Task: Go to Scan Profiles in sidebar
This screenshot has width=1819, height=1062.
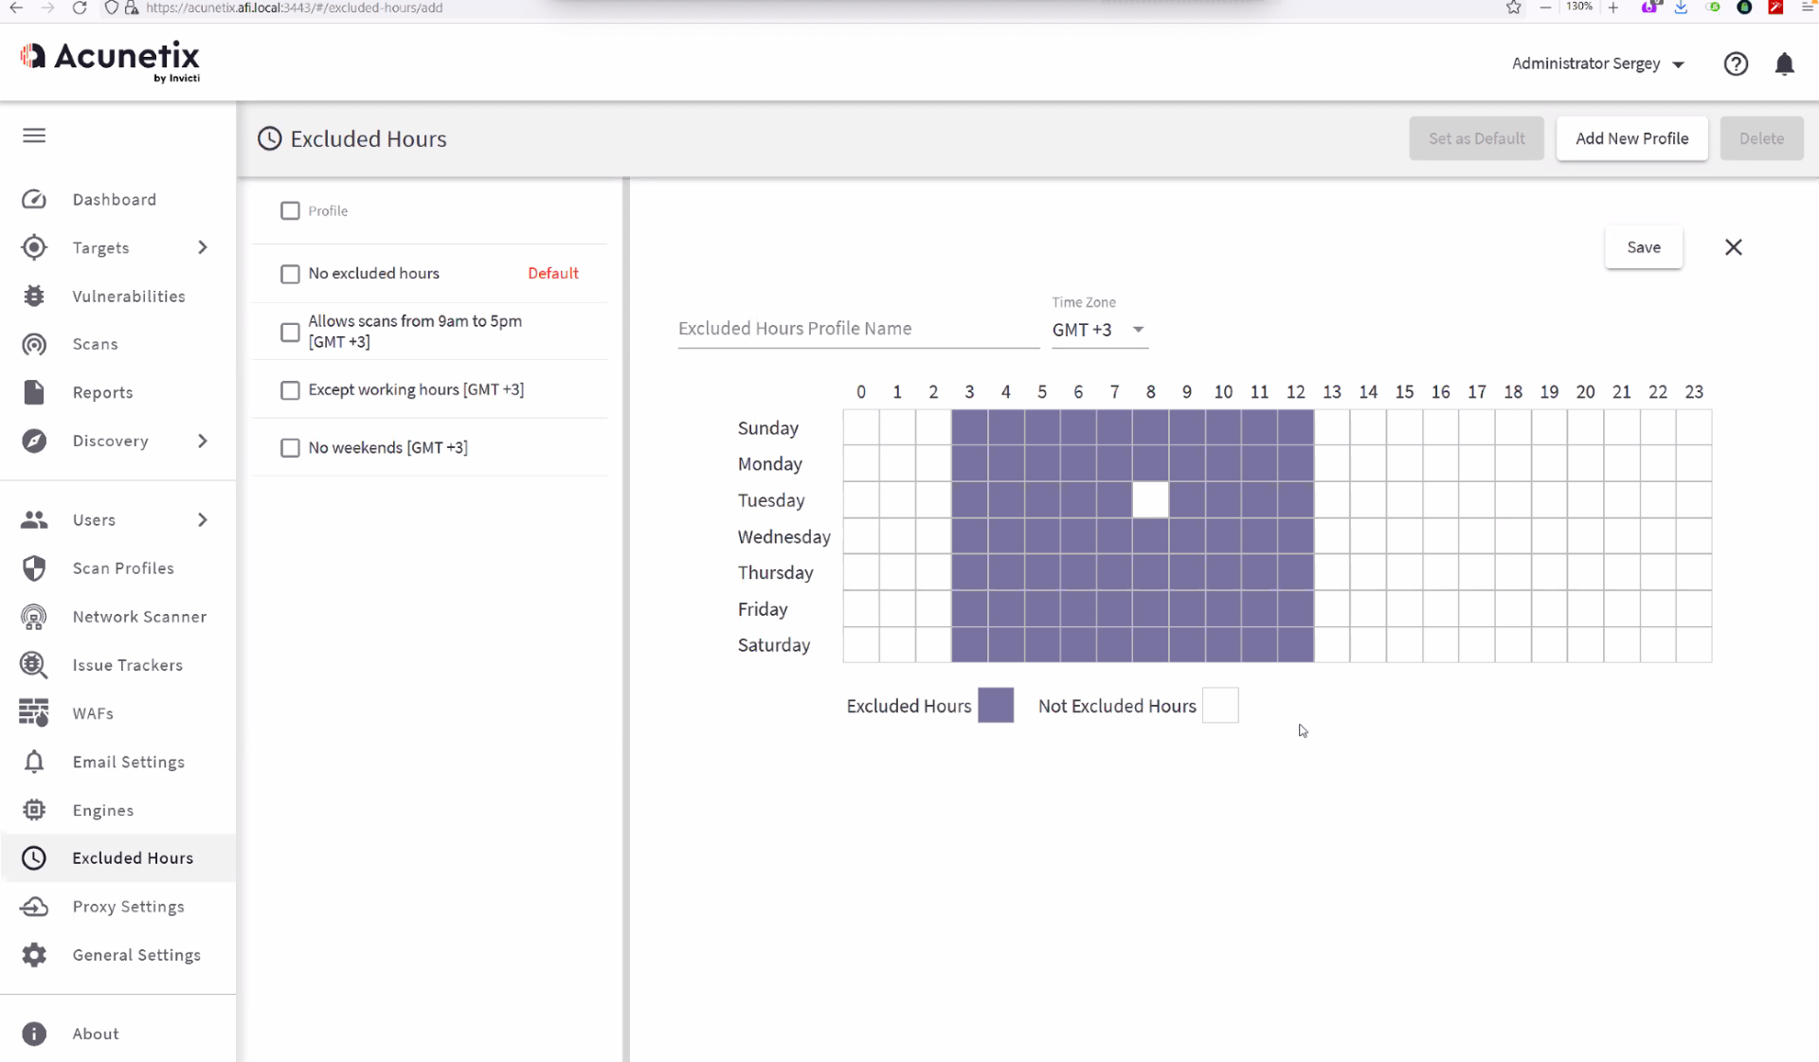Action: [x=123, y=568]
